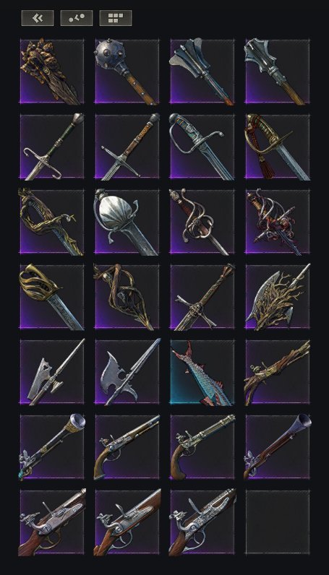
Task: Select the blunderbuss with dark purple muzzle
Action: (278, 447)
